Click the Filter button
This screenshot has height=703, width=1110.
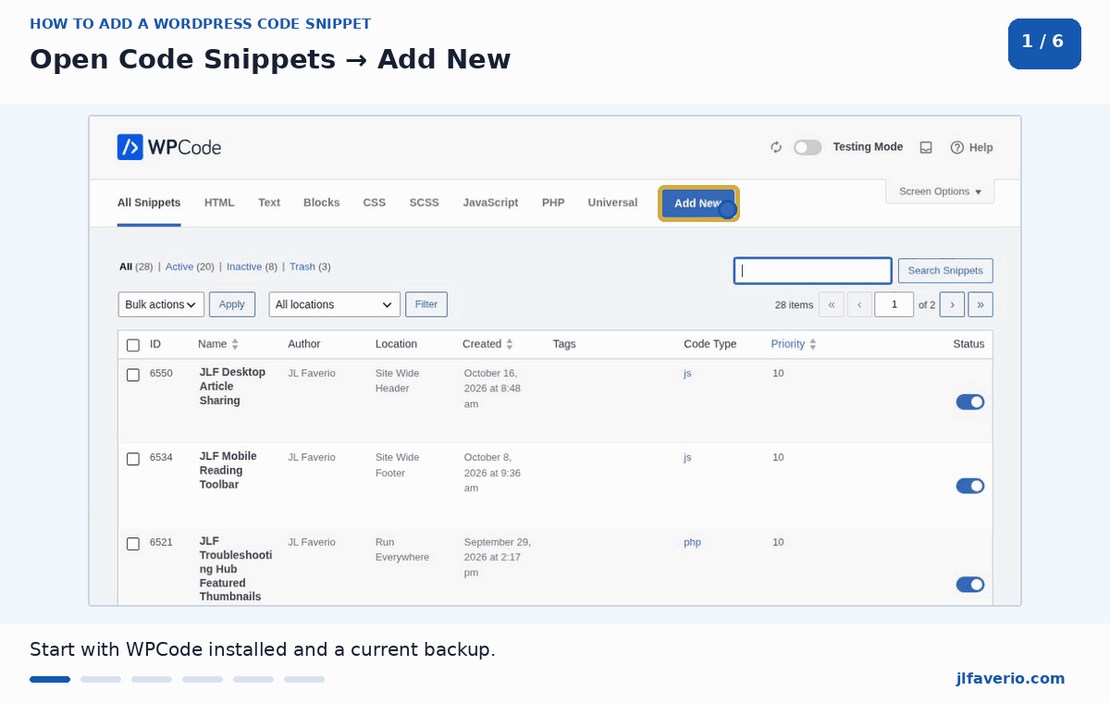point(426,304)
